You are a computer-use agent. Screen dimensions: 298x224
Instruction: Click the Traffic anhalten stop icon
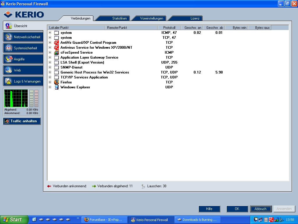click(x=7, y=121)
